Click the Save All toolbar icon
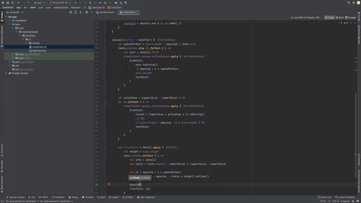 click(x=7, y=2)
